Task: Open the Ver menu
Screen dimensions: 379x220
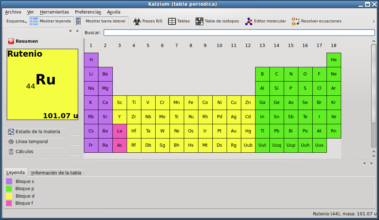Action: click(x=30, y=12)
